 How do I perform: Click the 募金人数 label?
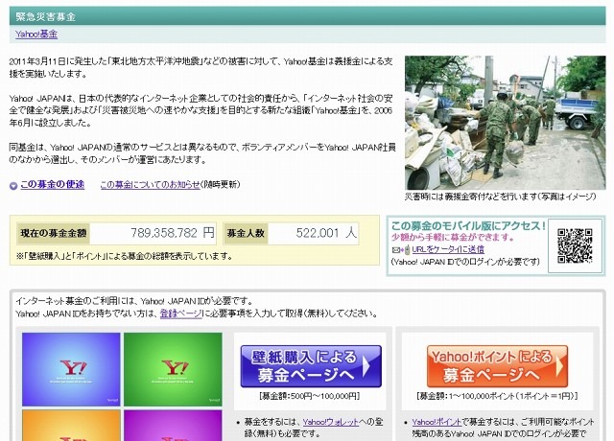(x=246, y=233)
